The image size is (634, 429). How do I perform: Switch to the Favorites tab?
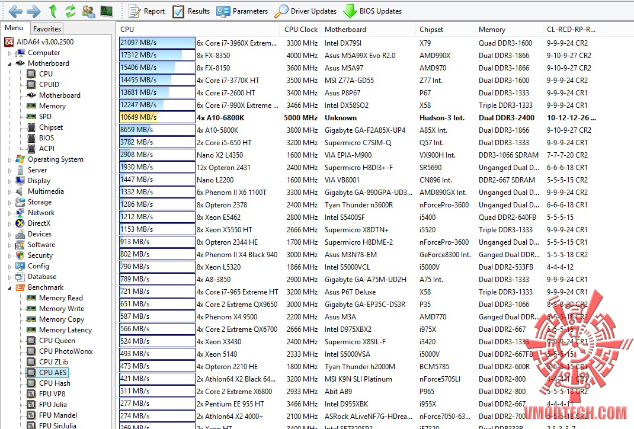(47, 28)
